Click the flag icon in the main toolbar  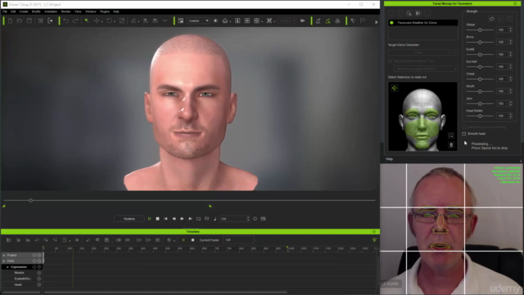(363, 20)
